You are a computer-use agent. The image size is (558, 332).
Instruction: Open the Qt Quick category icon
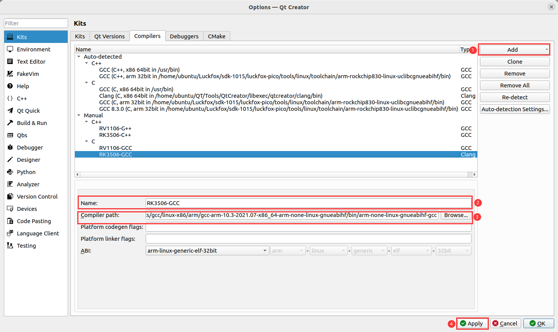[10, 111]
